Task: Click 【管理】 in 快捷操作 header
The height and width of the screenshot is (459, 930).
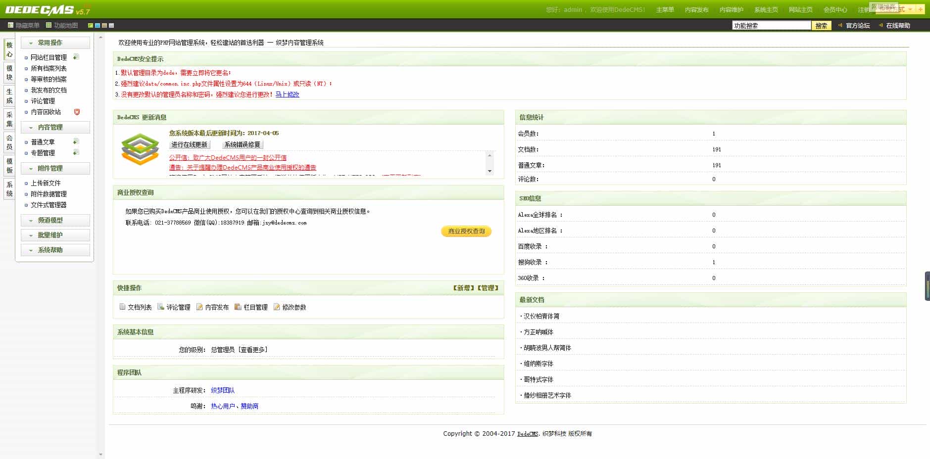Action: [x=488, y=288]
